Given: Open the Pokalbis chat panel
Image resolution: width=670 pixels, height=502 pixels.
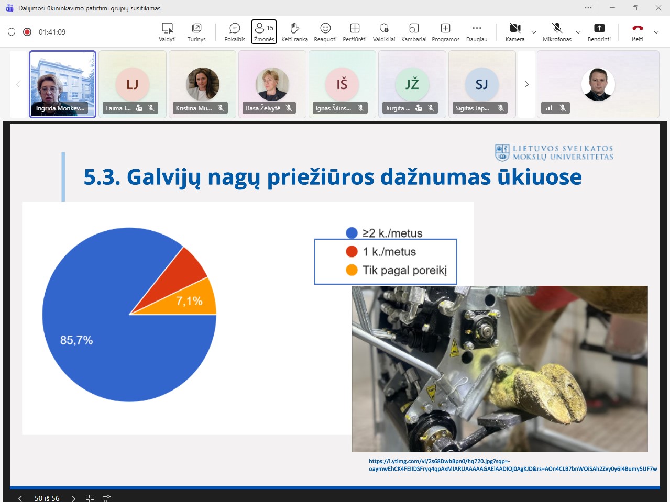Looking at the screenshot, I should pos(235,32).
